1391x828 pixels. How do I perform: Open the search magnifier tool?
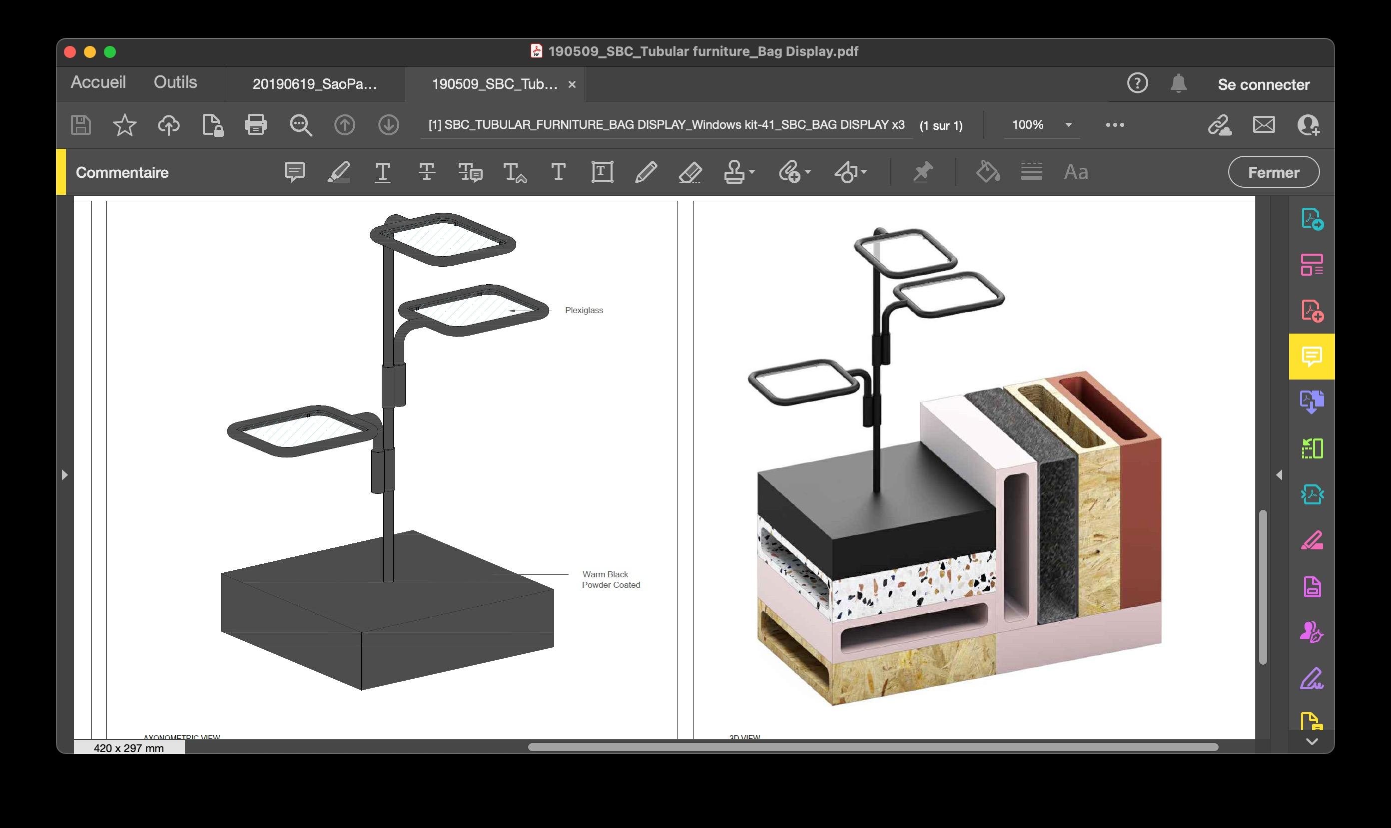pos(300,124)
